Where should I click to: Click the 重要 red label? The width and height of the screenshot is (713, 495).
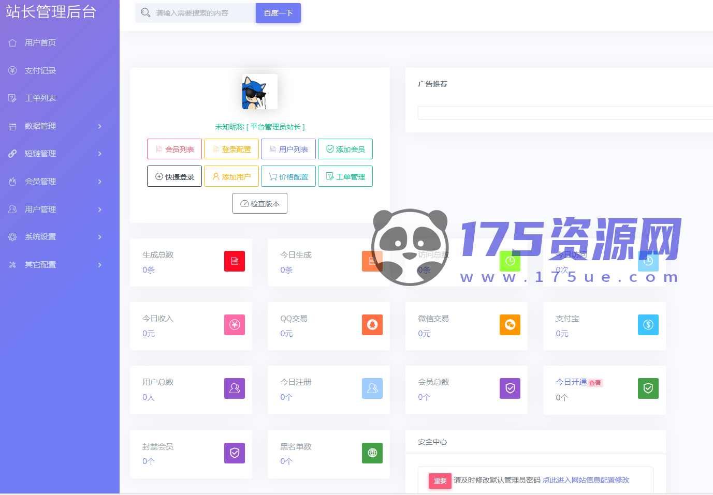click(x=440, y=481)
